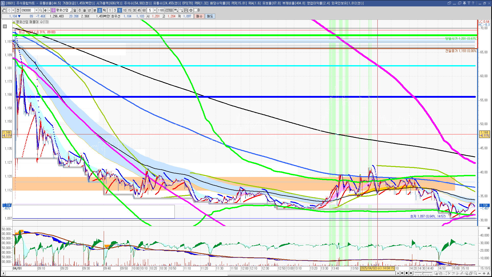Click the playback speed slider at bottom
The width and height of the screenshot is (492, 277).
423,273
